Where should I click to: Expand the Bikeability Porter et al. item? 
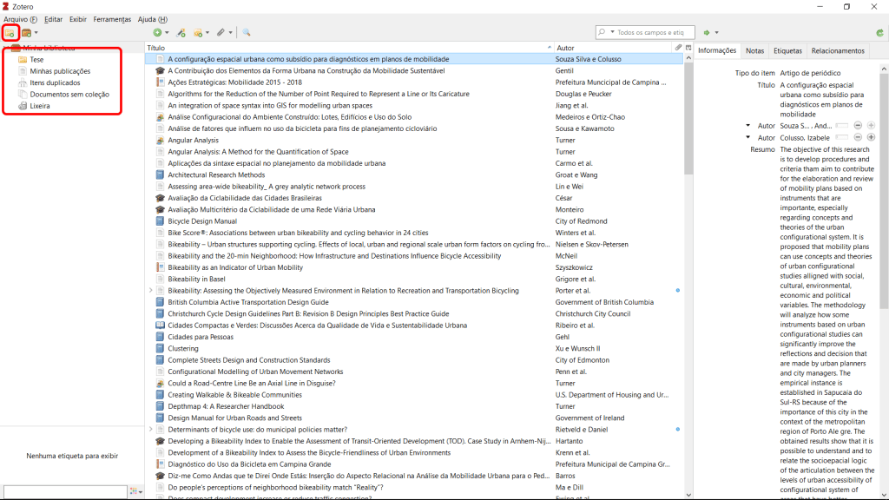pyautogui.click(x=151, y=291)
